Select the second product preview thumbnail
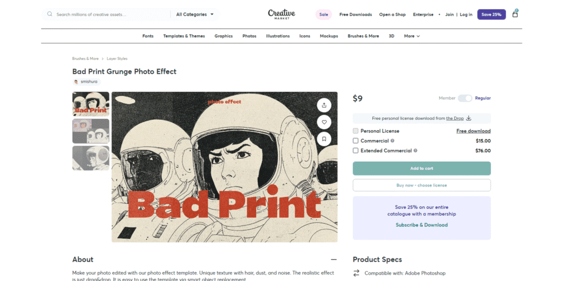The width and height of the screenshot is (563, 281). pyautogui.click(x=91, y=131)
